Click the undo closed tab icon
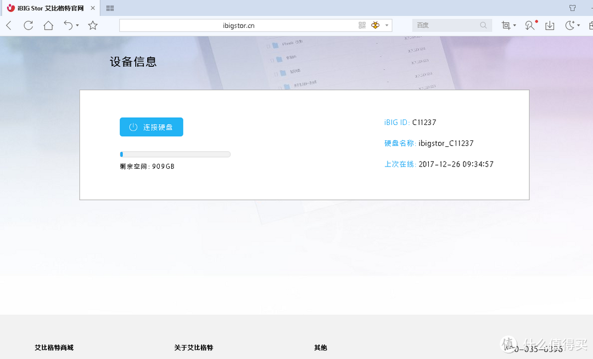 click(68, 25)
